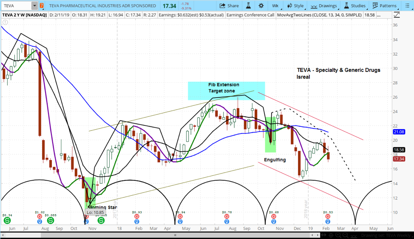
Task: Click the MovAvgTwoLines study label
Action: pos(319,15)
